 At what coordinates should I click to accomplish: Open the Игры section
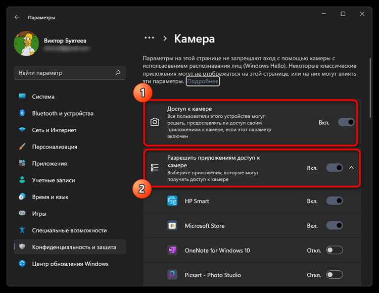point(70,214)
